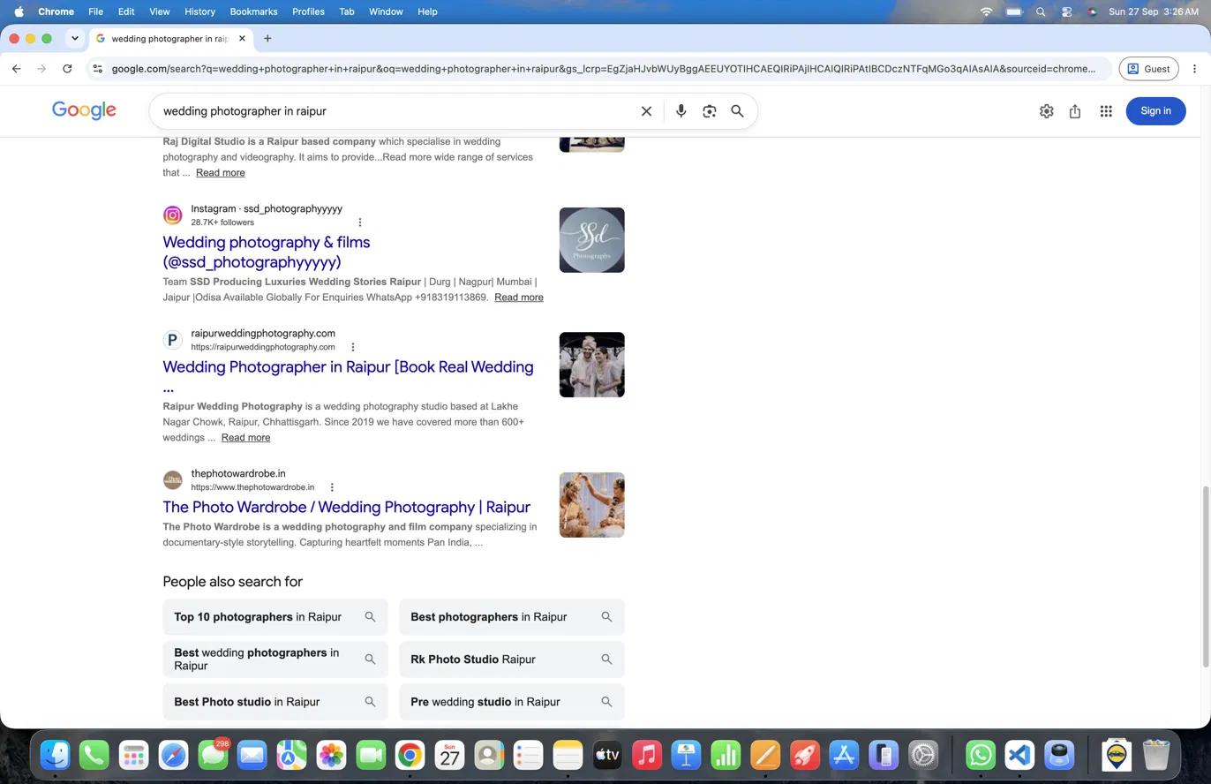Open the Edit menu
Image resolution: width=1211 pixels, height=784 pixels.
tap(126, 11)
